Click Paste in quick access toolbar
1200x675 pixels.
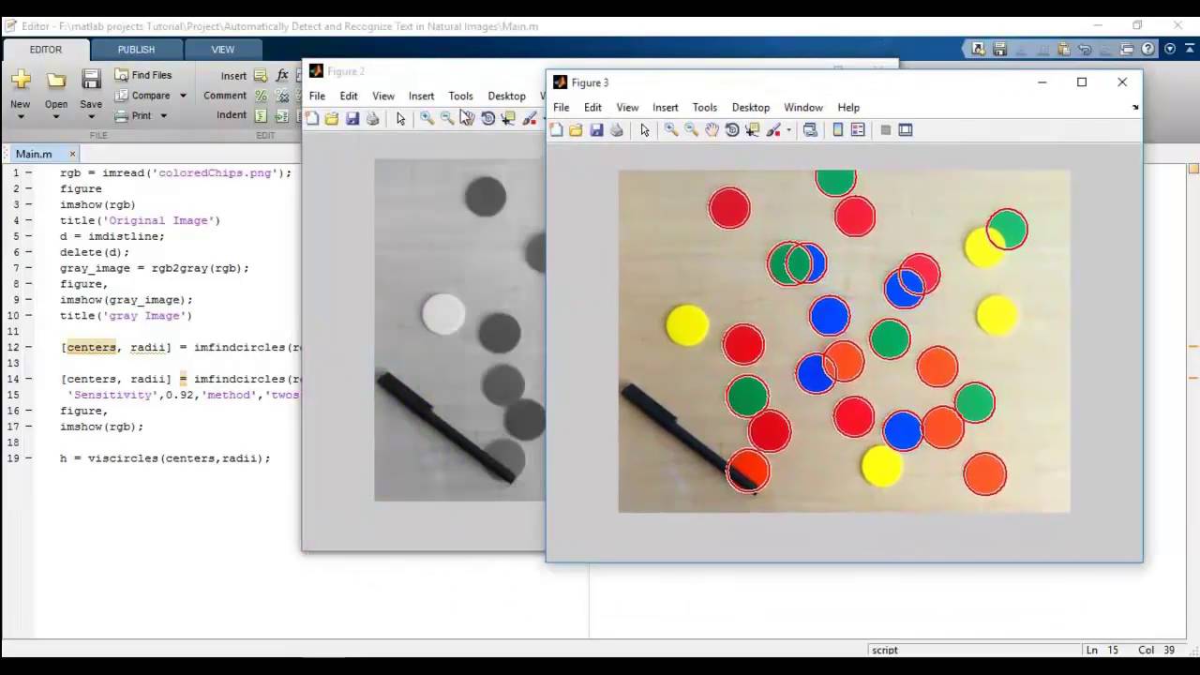(1064, 49)
